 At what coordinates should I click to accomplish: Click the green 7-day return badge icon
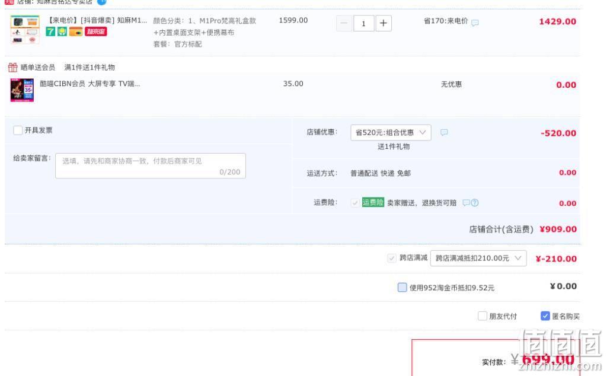[x=50, y=31]
